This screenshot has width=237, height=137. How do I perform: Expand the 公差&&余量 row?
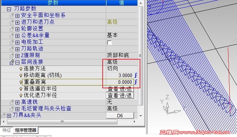tap(17, 36)
